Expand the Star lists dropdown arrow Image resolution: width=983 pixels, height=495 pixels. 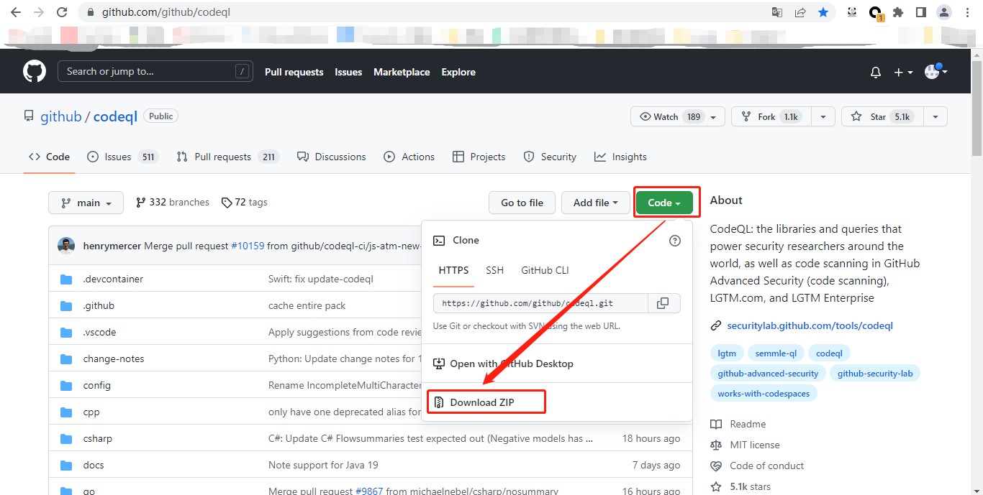pos(936,116)
